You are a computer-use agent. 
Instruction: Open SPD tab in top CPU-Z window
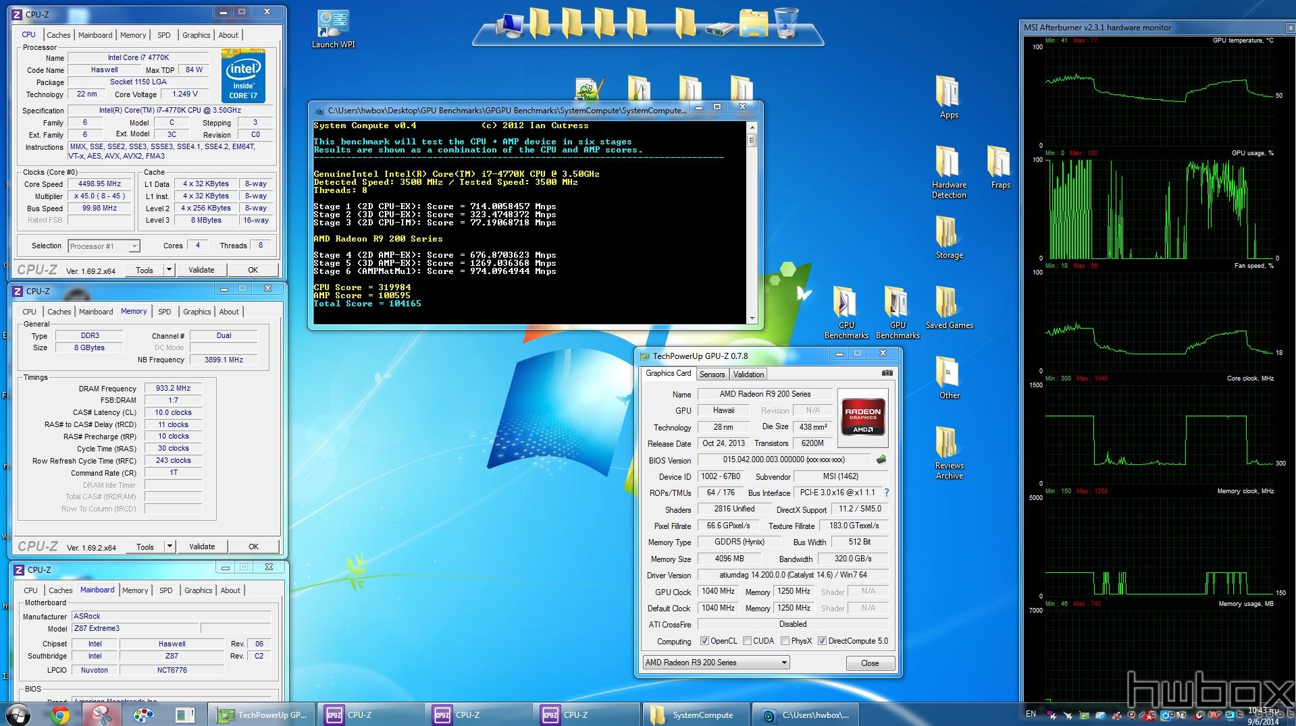point(164,35)
